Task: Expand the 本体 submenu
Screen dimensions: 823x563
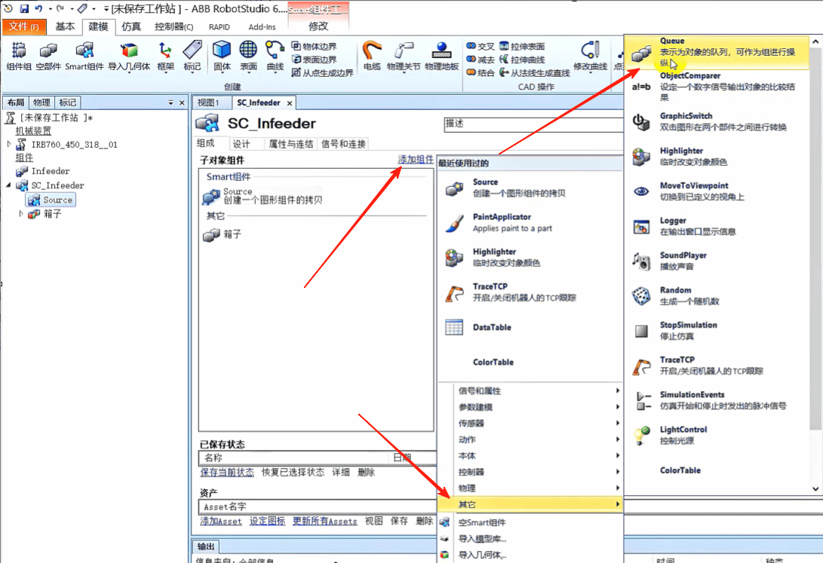Action: [x=530, y=455]
